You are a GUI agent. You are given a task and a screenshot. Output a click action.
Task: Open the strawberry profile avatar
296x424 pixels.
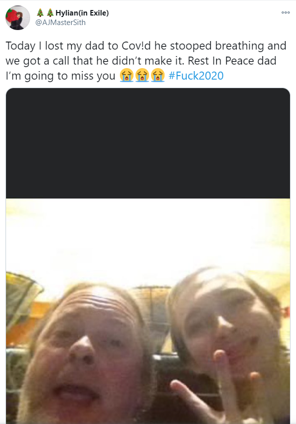coord(18,18)
